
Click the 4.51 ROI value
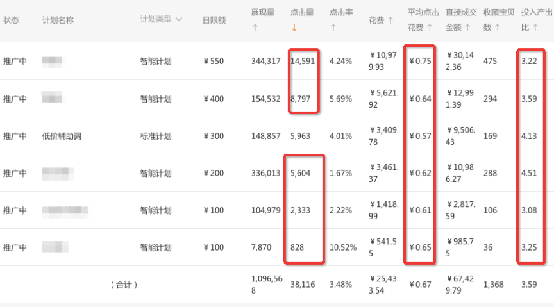click(529, 173)
